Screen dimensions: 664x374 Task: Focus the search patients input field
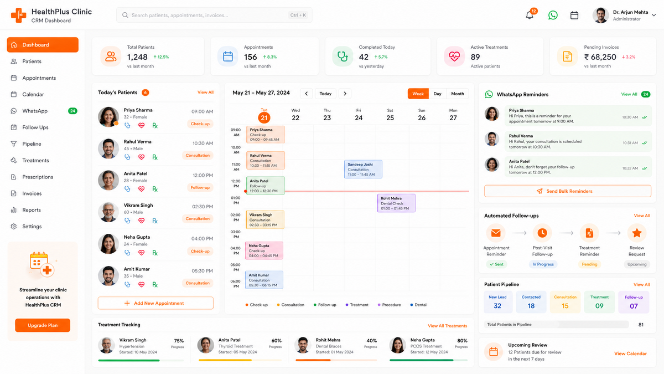tap(214, 15)
